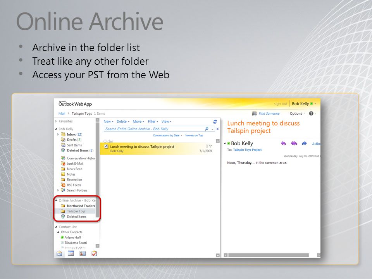Click the Forward arrow icon
This screenshot has width=372, height=279.
(x=305, y=143)
